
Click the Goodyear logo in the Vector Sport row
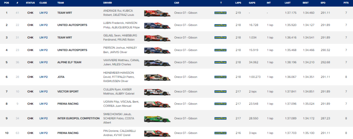point(220,92)
